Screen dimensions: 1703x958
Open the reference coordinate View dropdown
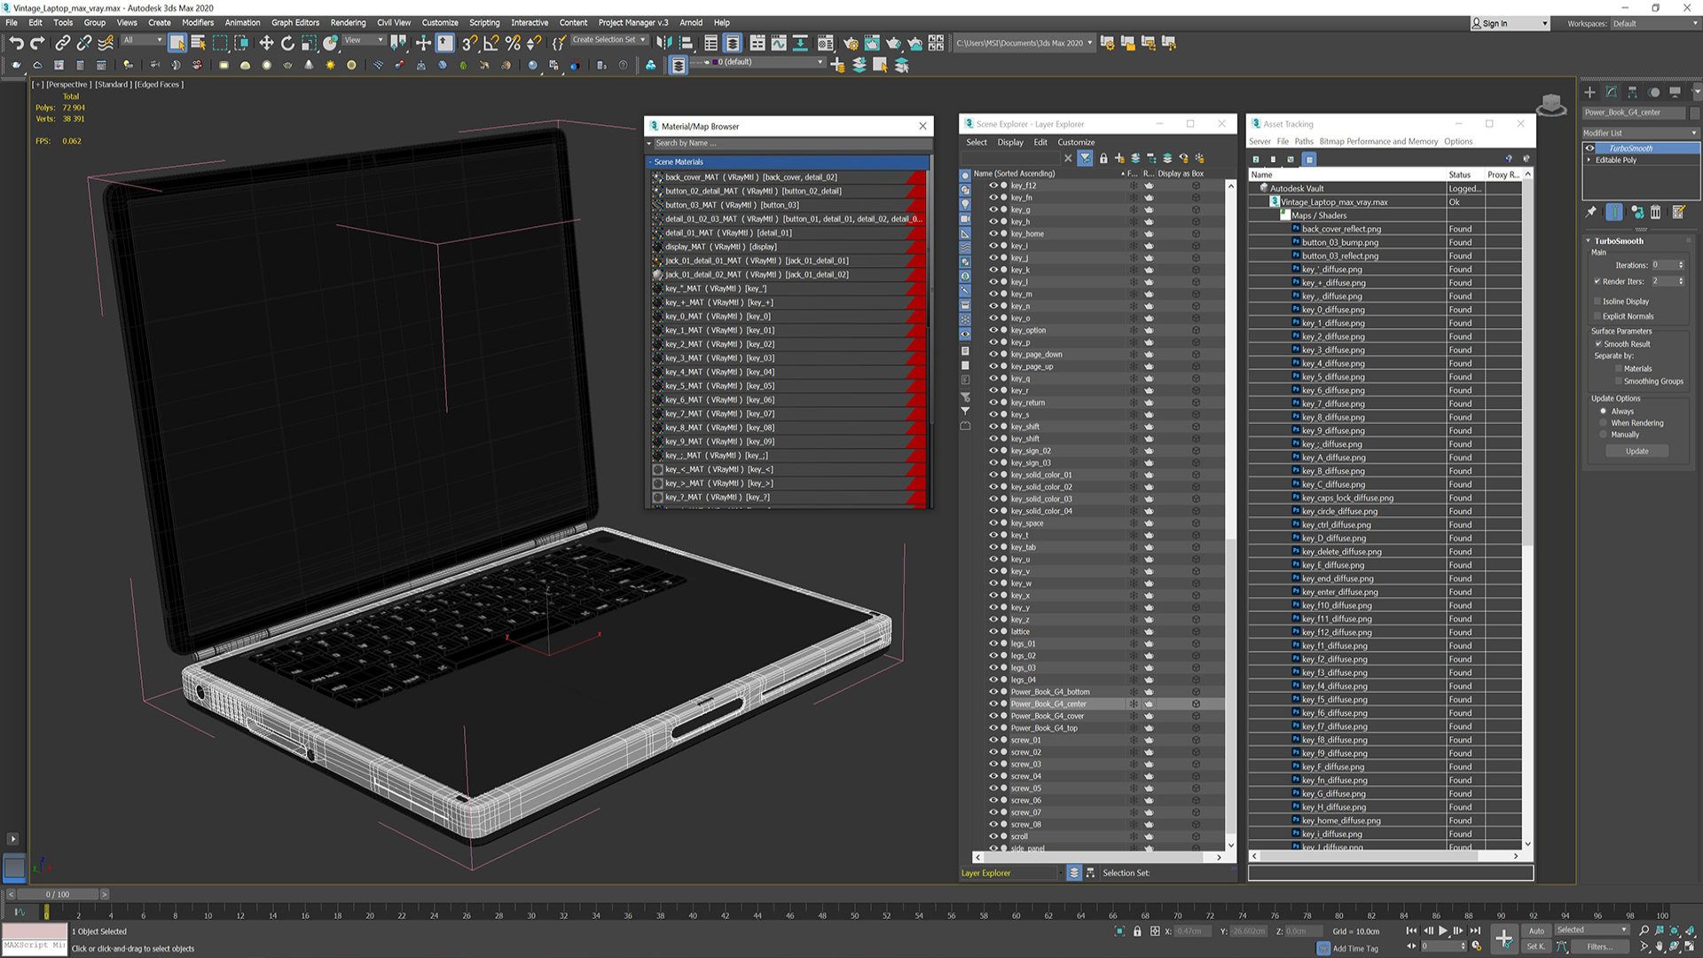pos(364,40)
